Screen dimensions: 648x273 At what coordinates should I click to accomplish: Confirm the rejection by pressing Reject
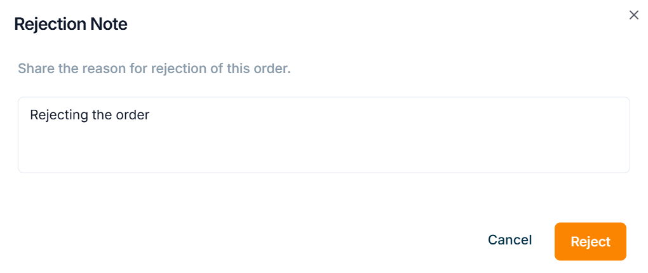(x=590, y=241)
